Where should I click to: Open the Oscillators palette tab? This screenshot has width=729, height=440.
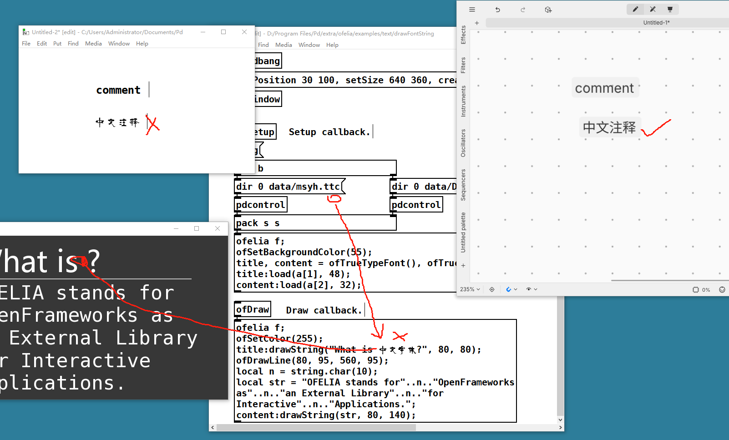[x=463, y=143]
